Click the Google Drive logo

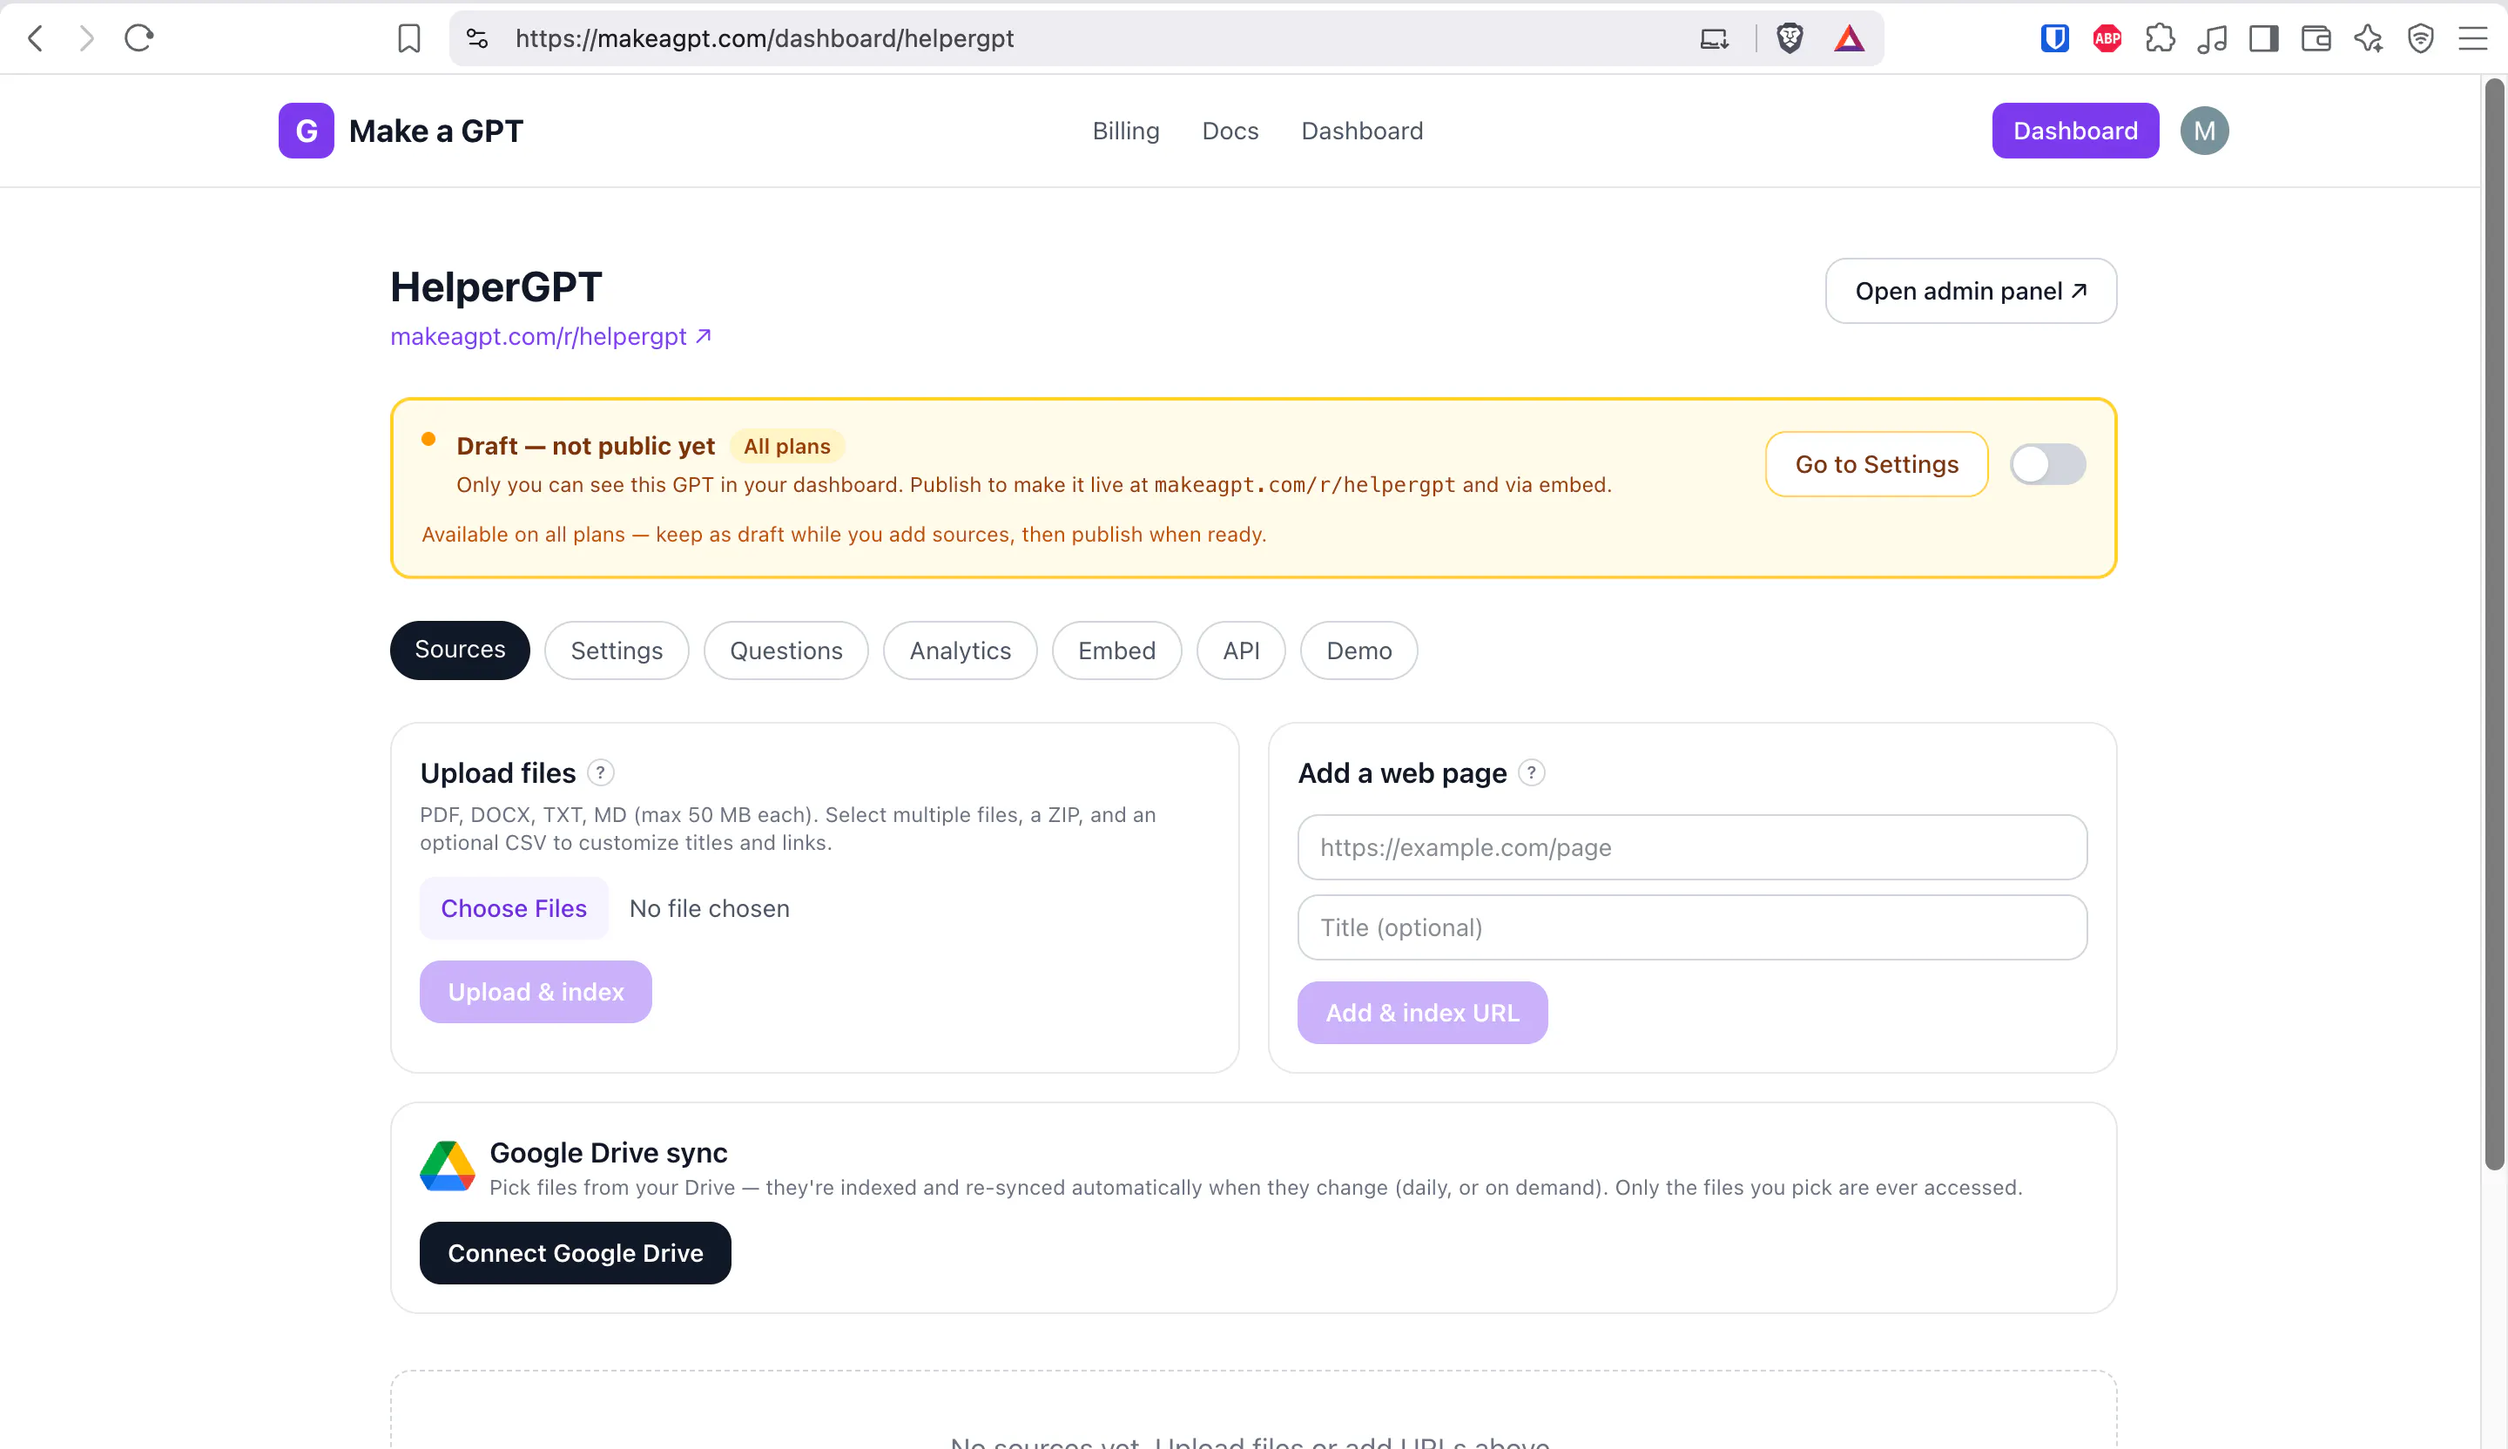coord(448,1166)
